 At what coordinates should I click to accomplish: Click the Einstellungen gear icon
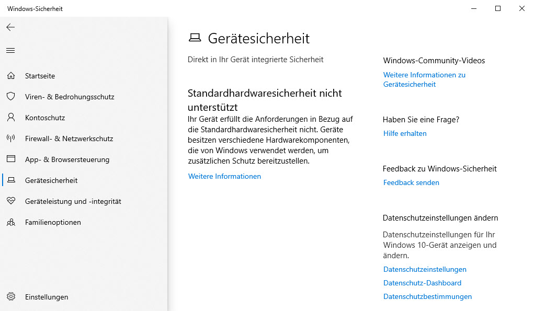click(x=11, y=297)
